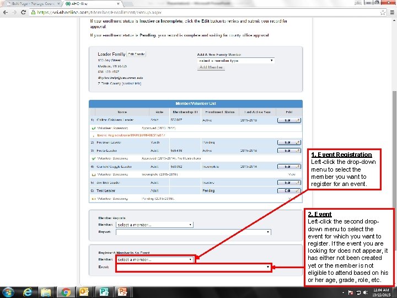This screenshot has width=397, height=298.
Task: Open File Explorer from the taskbar
Action: [46, 292]
